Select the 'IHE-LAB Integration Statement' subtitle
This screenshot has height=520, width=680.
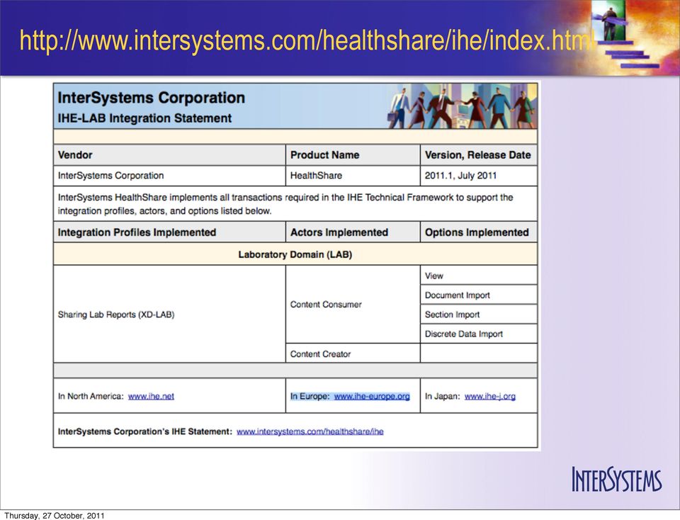click(144, 118)
